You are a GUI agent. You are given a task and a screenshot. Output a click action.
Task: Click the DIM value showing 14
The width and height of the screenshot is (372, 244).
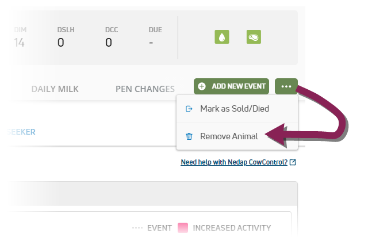click(x=18, y=43)
